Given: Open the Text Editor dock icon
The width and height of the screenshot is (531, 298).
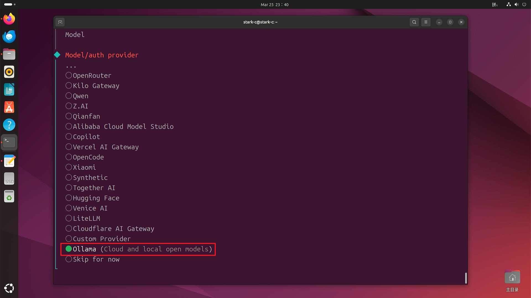Looking at the screenshot, I should pyautogui.click(x=9, y=161).
